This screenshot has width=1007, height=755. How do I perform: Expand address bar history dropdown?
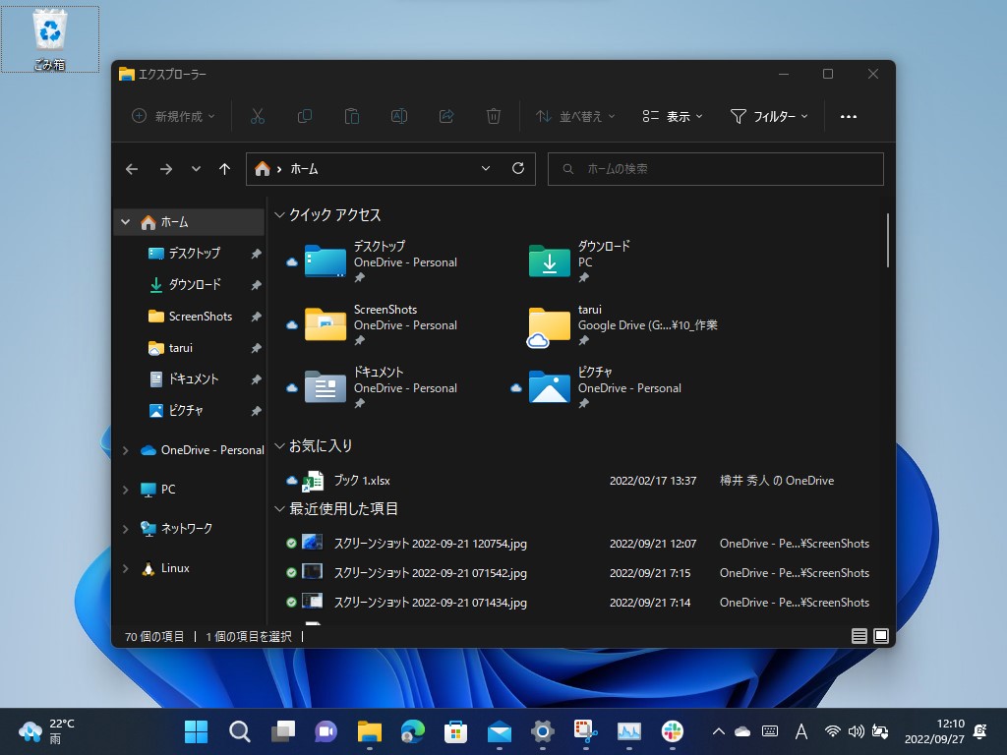coord(486,168)
